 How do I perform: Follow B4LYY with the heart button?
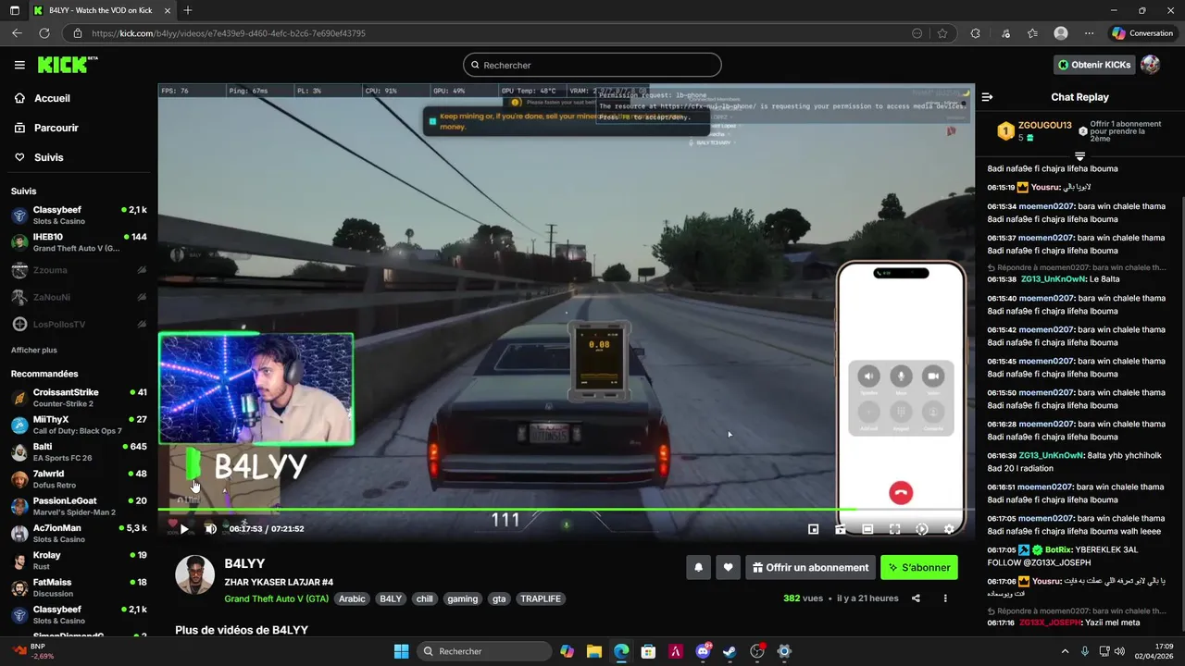pos(729,567)
